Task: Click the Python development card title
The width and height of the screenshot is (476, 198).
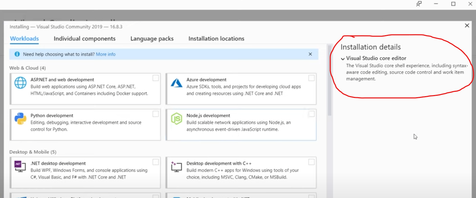Action: [52, 115]
